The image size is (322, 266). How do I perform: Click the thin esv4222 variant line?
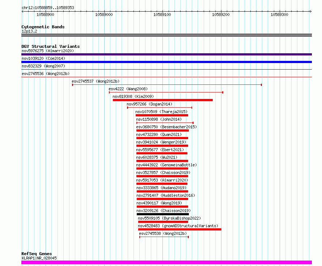pos(166,92)
